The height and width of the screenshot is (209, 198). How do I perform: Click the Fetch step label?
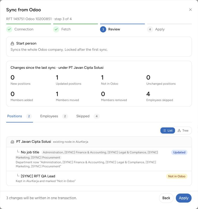click(x=66, y=29)
